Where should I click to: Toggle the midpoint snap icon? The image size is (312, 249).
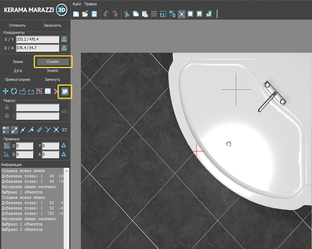point(23,130)
